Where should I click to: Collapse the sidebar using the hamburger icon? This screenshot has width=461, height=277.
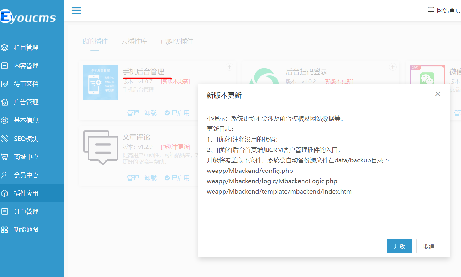[76, 10]
